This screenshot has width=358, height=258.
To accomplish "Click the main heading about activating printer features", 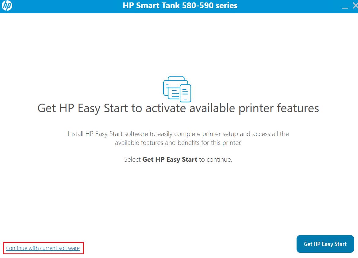I will click(x=178, y=108).
